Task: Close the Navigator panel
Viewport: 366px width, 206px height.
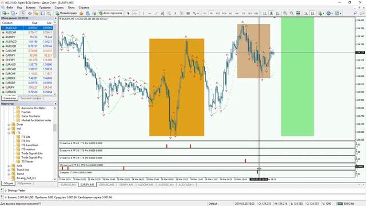Action: (x=55, y=104)
